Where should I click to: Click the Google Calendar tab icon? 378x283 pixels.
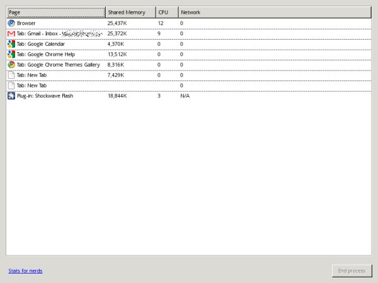pyautogui.click(x=11, y=44)
